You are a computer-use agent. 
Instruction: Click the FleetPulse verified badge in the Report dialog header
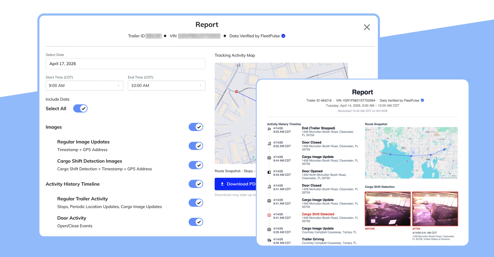click(x=283, y=36)
